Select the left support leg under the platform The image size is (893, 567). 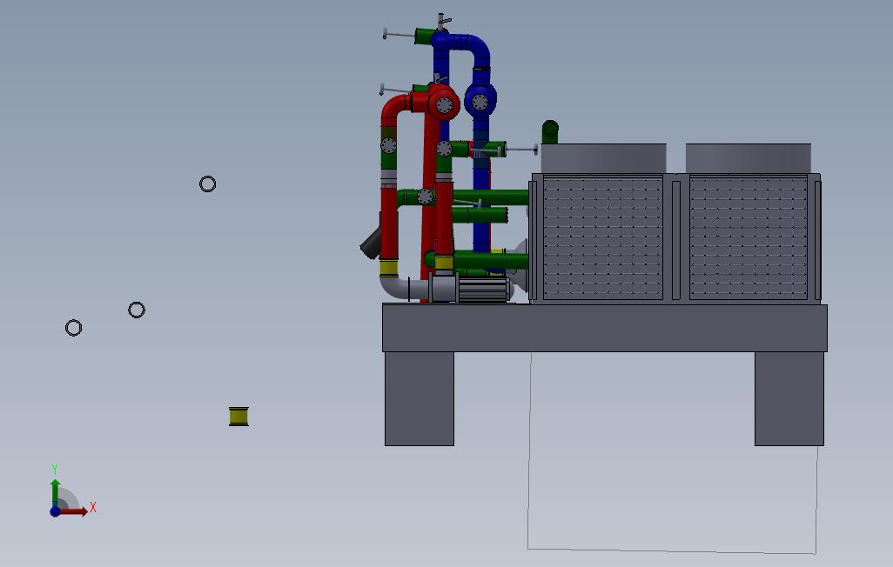[420, 398]
